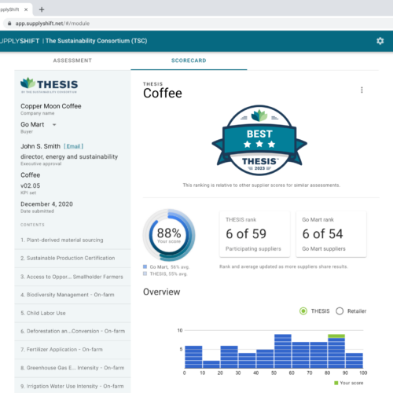
Task: Click the 88% score donut chart
Action: [169, 235]
